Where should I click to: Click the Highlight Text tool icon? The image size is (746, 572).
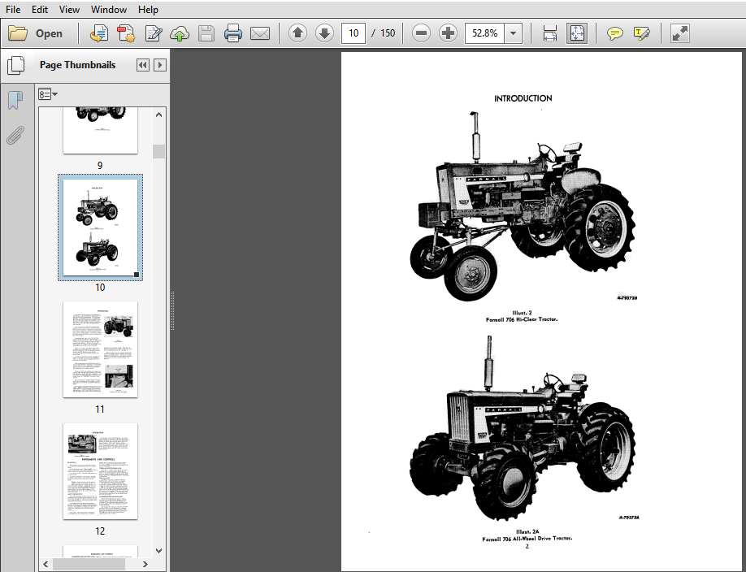pyautogui.click(x=641, y=33)
